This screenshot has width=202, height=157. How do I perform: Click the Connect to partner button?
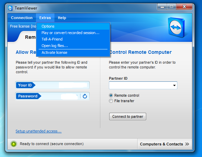128,116
